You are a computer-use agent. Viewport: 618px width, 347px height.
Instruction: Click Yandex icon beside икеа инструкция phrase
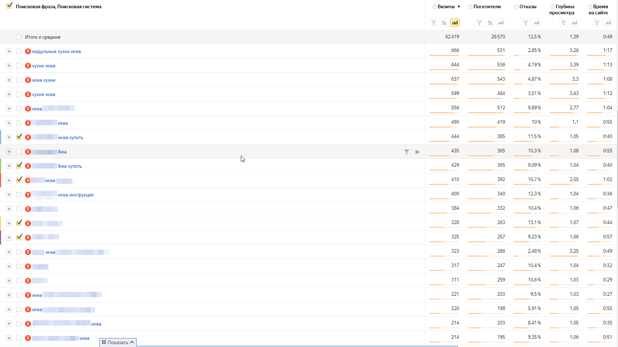click(x=28, y=195)
